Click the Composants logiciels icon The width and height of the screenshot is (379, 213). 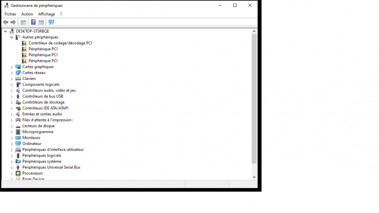18,84
